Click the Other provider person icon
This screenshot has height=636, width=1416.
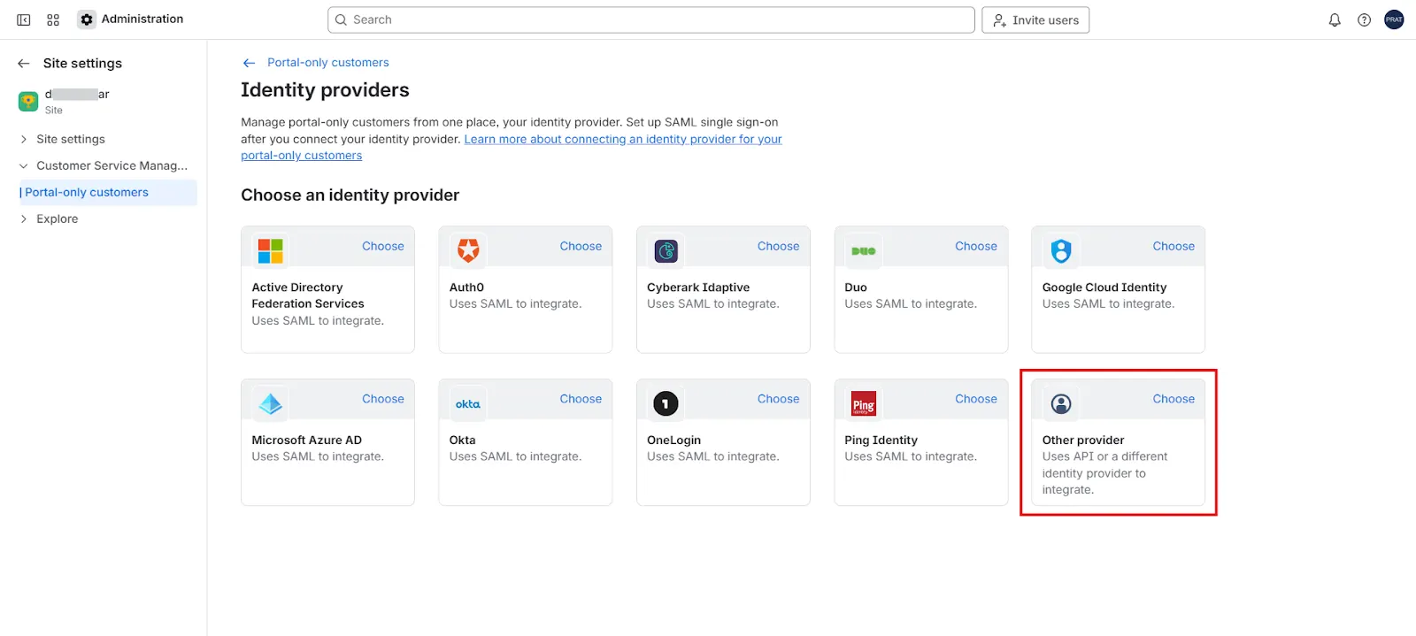pyautogui.click(x=1061, y=404)
